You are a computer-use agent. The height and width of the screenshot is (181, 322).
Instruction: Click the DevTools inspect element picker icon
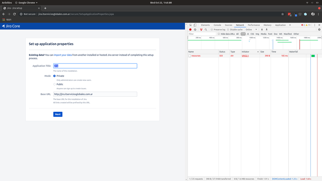coord(190,25)
